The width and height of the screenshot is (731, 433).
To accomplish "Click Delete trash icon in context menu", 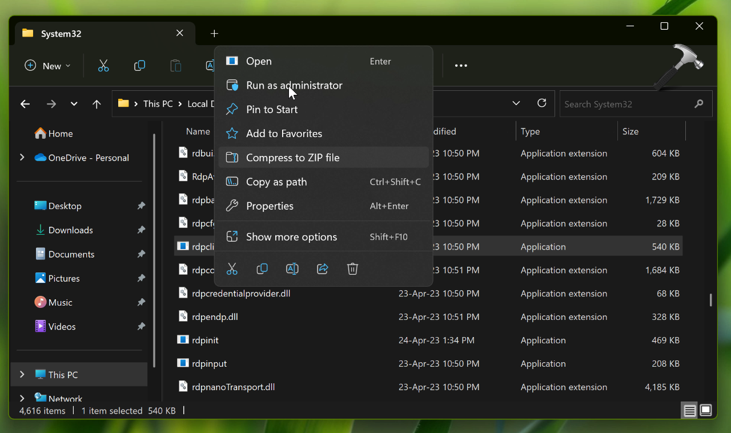I will 352,269.
